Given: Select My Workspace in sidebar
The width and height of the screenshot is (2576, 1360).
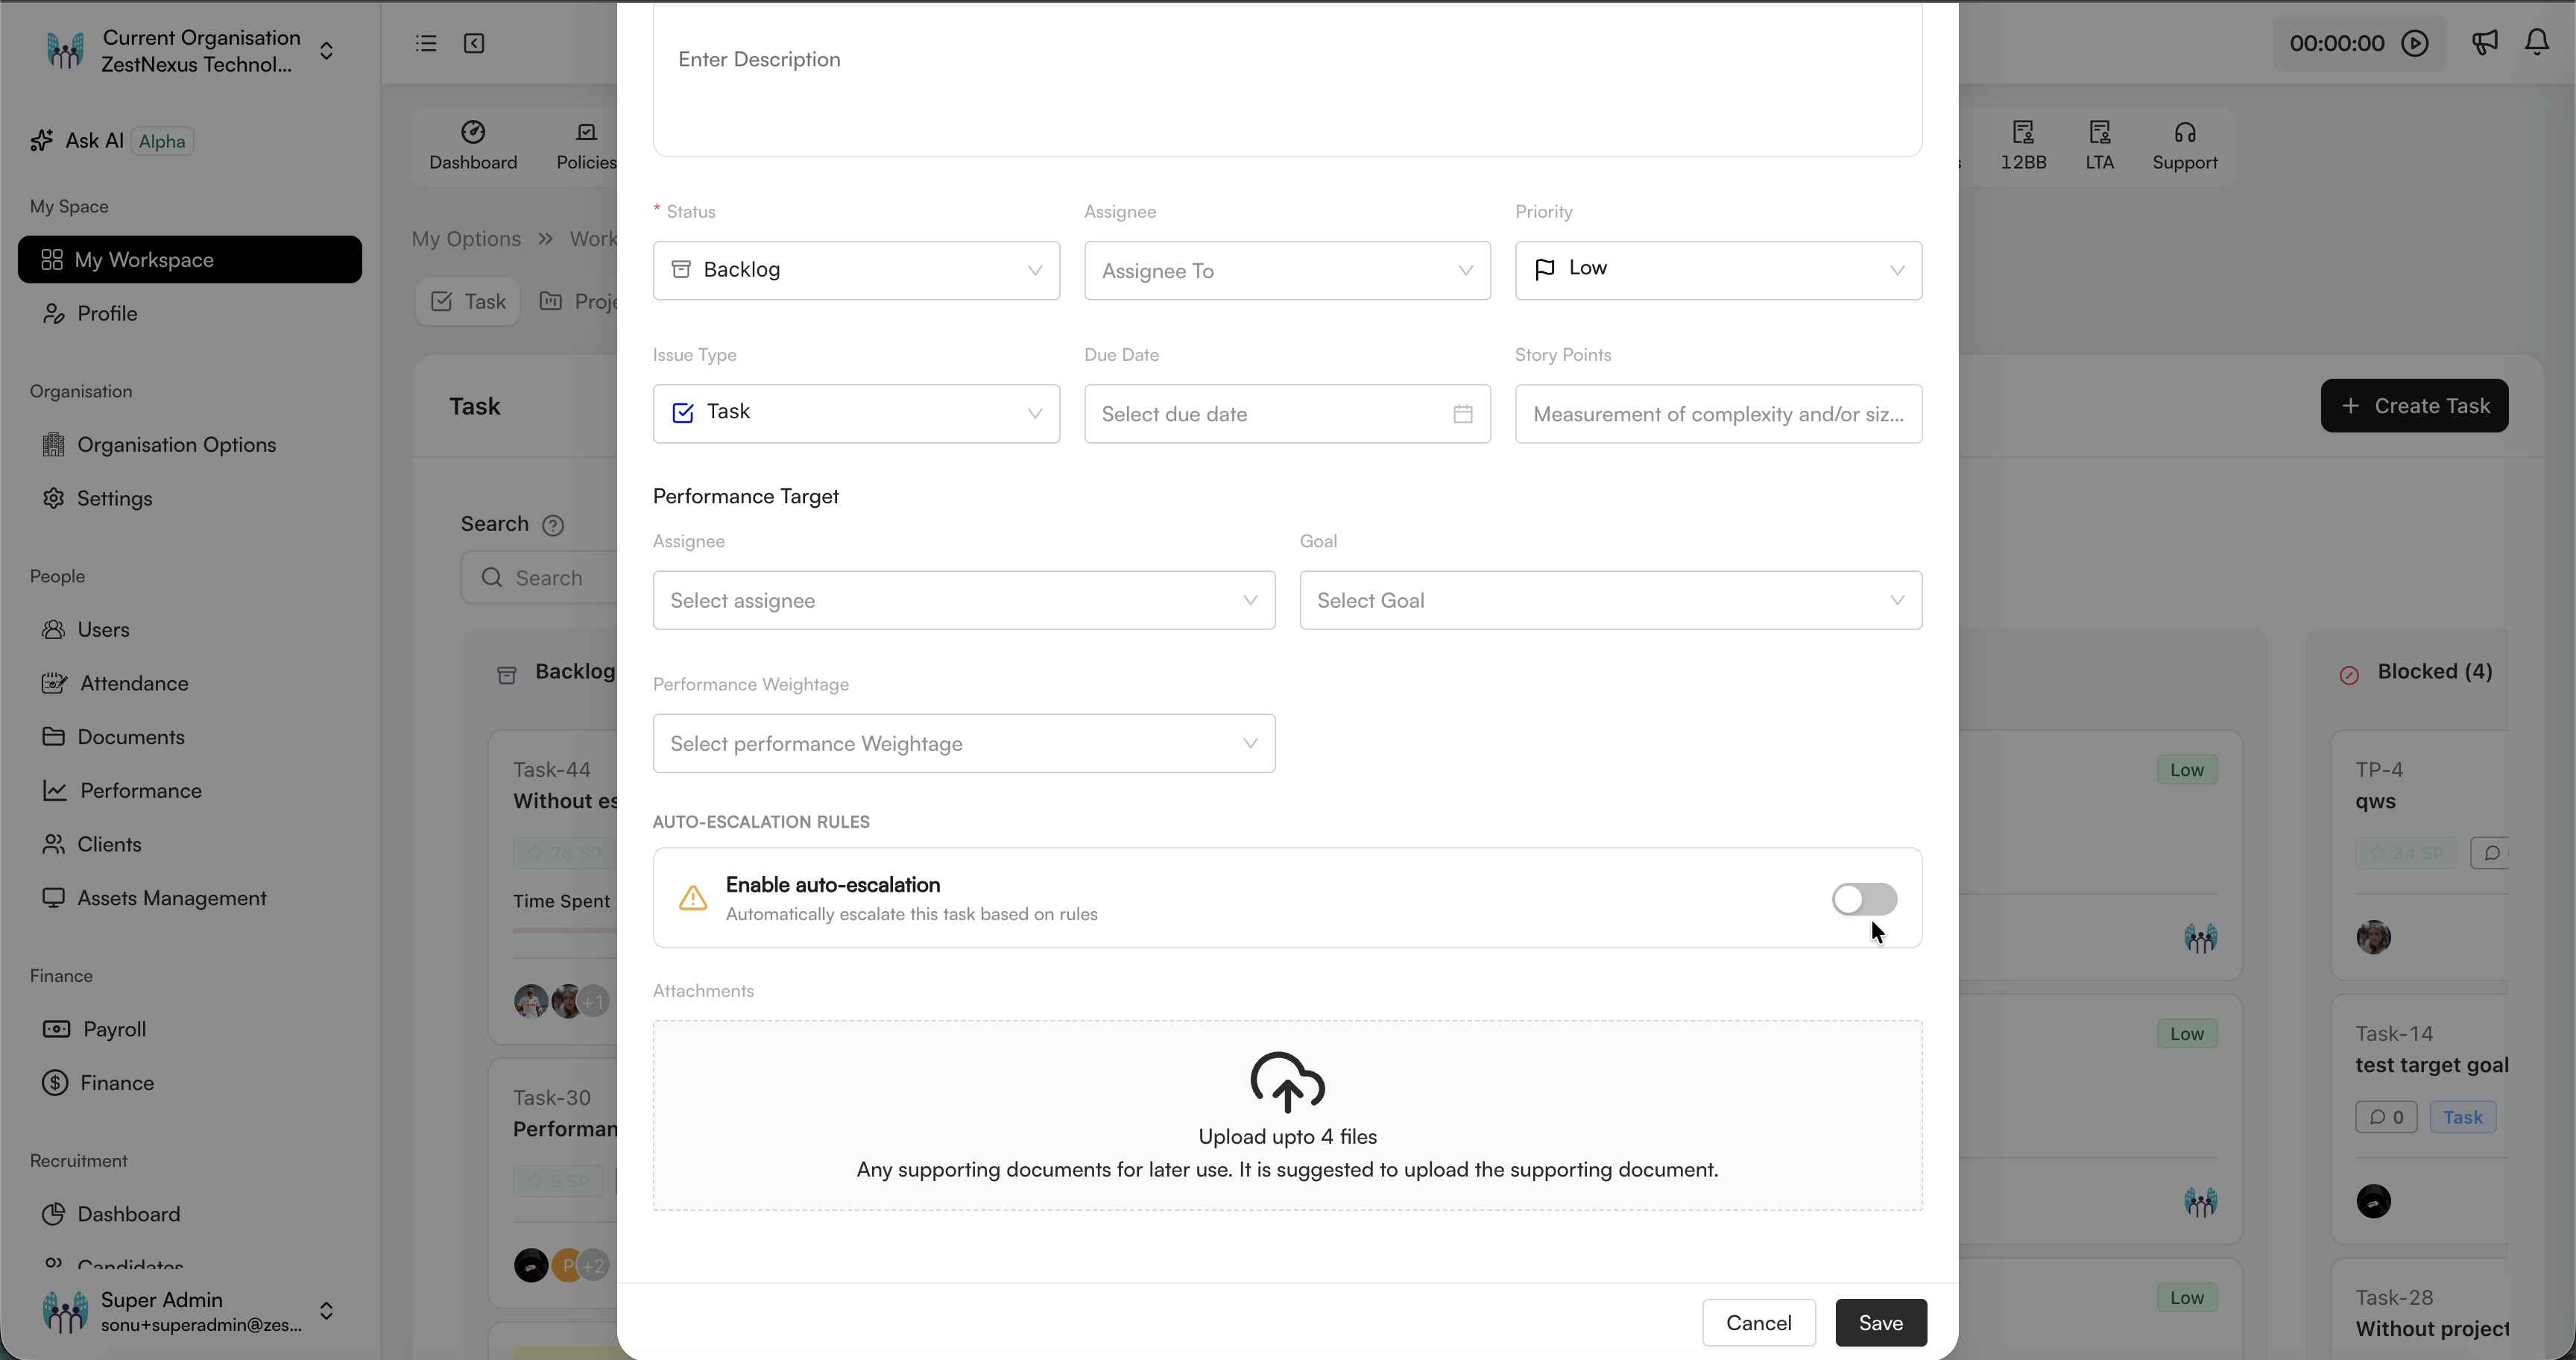Looking at the screenshot, I should 190,260.
